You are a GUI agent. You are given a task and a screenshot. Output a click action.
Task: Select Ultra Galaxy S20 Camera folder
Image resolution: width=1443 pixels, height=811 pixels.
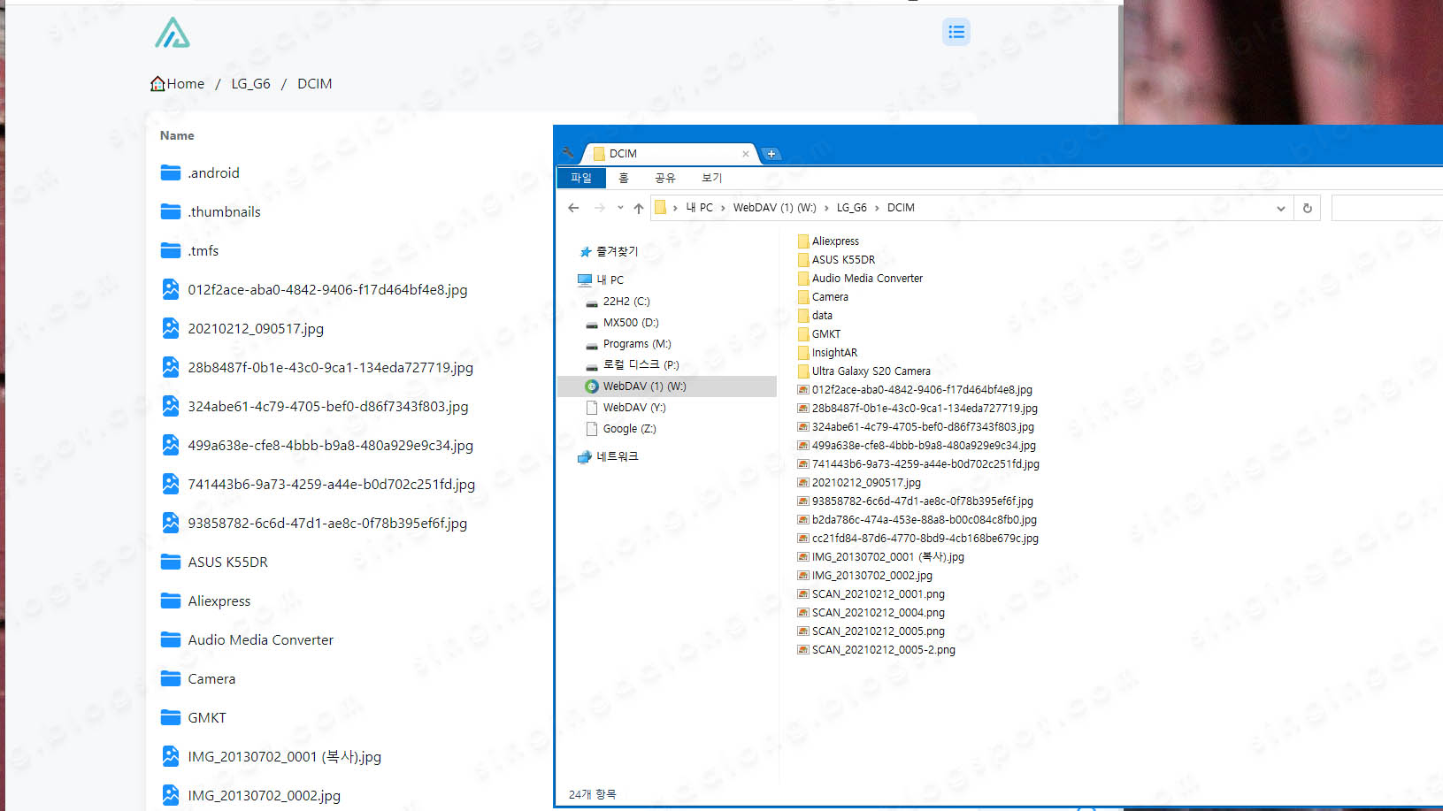click(x=871, y=371)
